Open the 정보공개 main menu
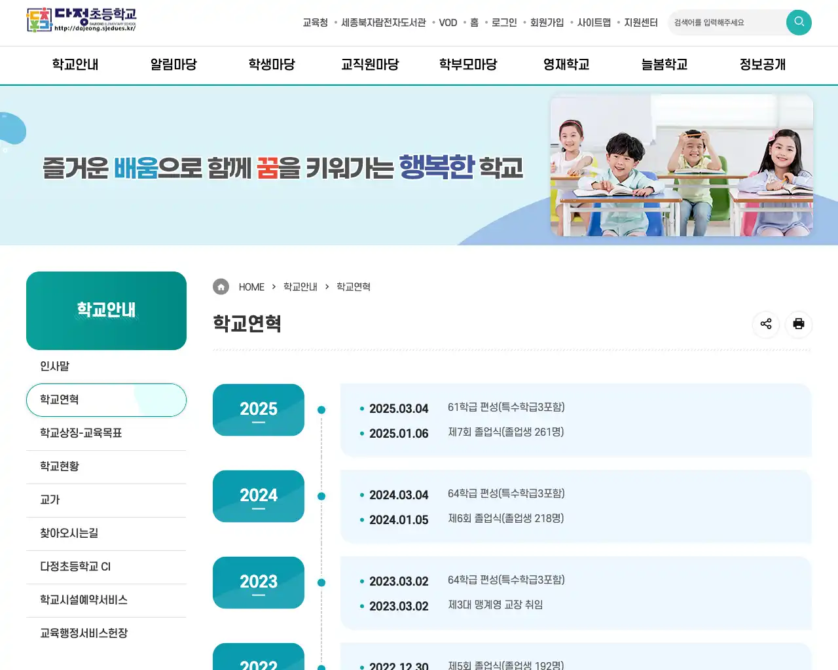 (763, 65)
